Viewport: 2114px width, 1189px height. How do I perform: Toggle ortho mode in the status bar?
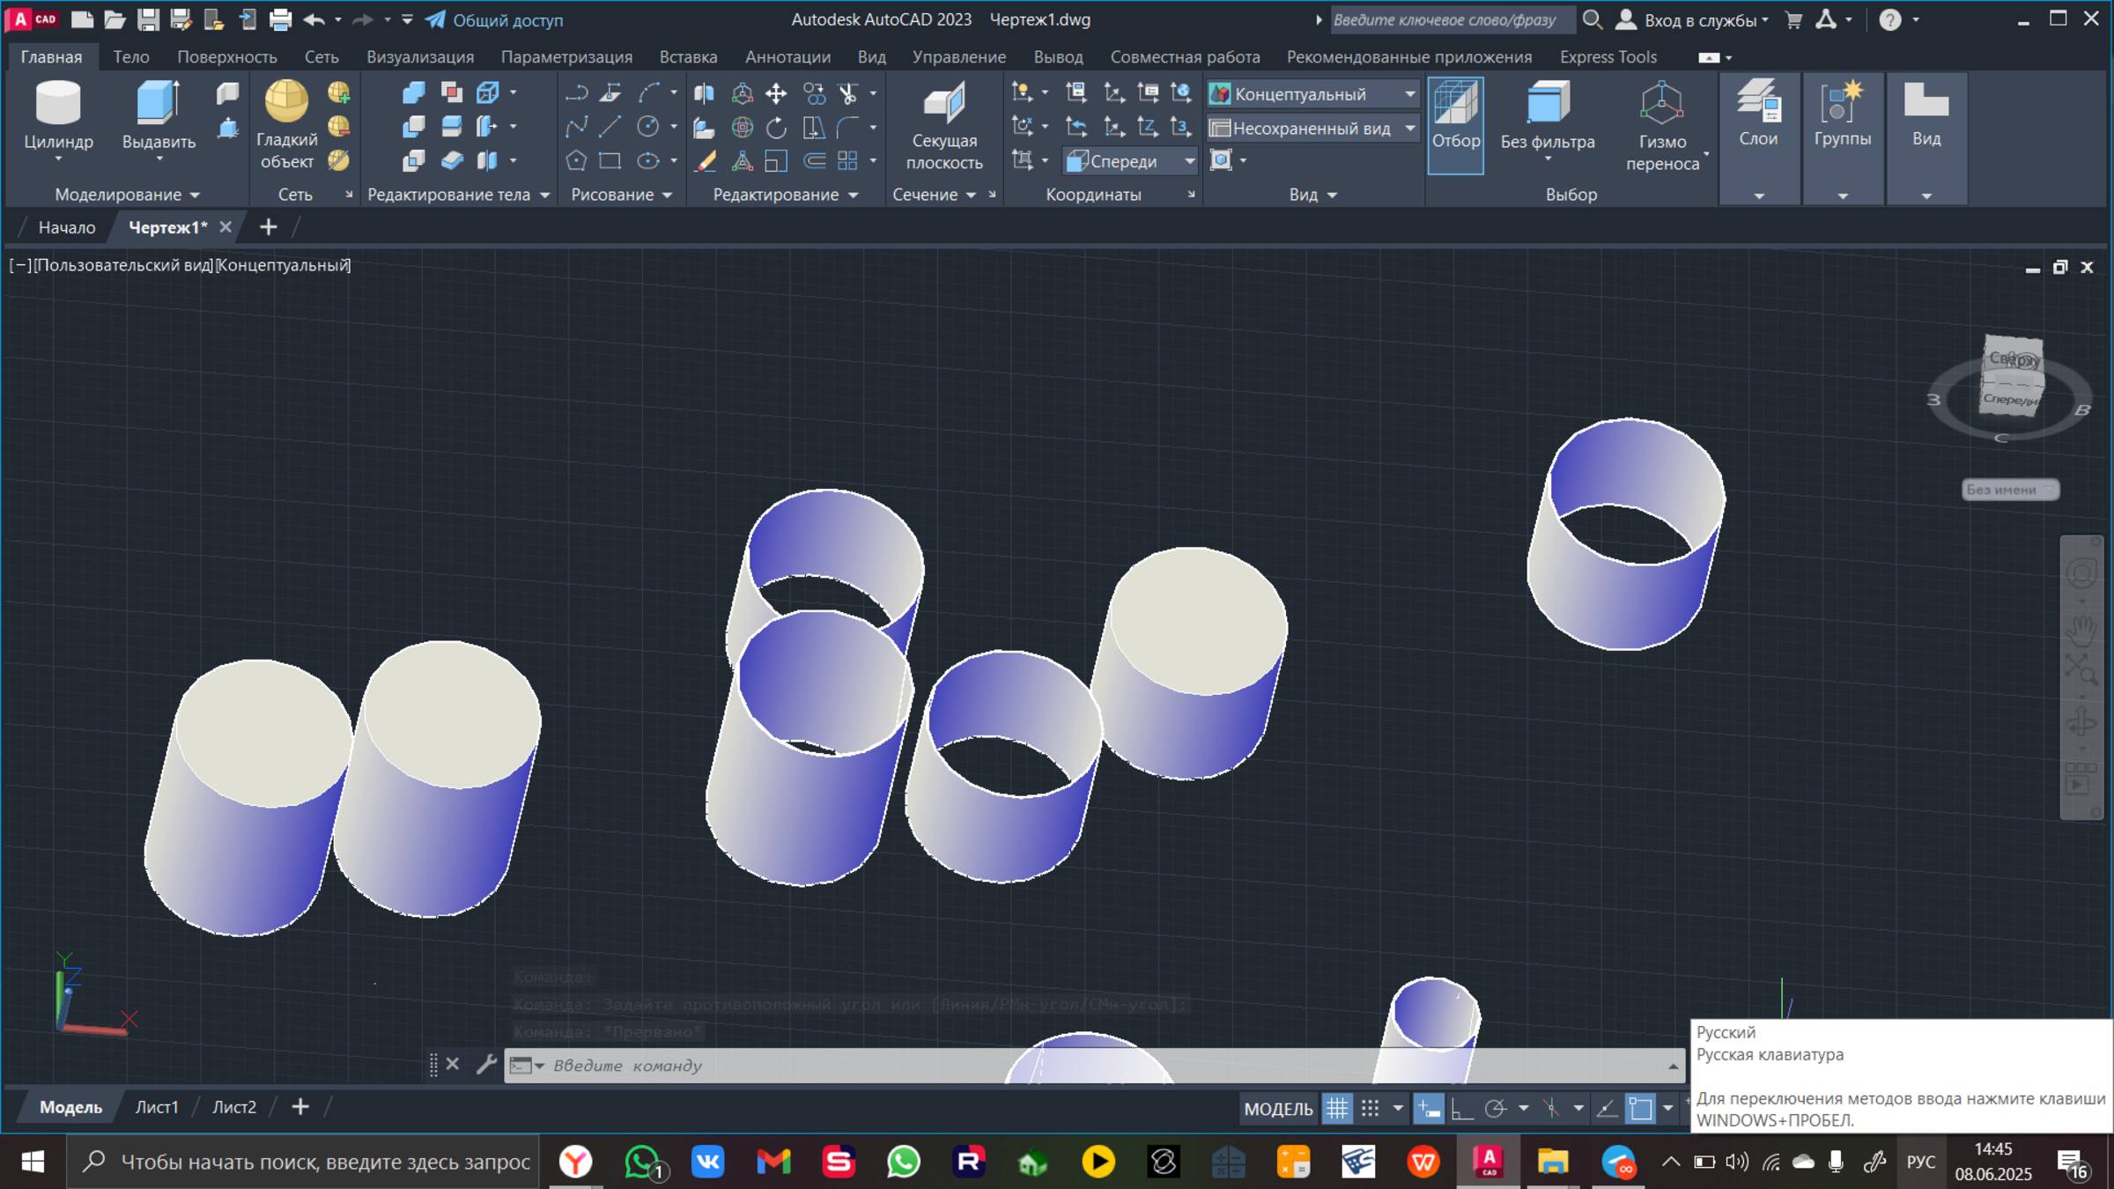pos(1462,1109)
